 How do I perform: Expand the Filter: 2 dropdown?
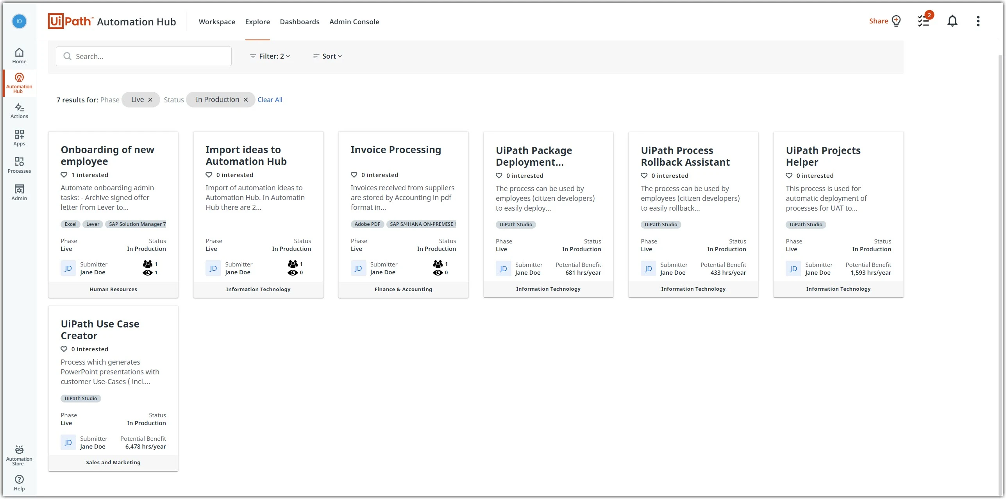tap(270, 56)
